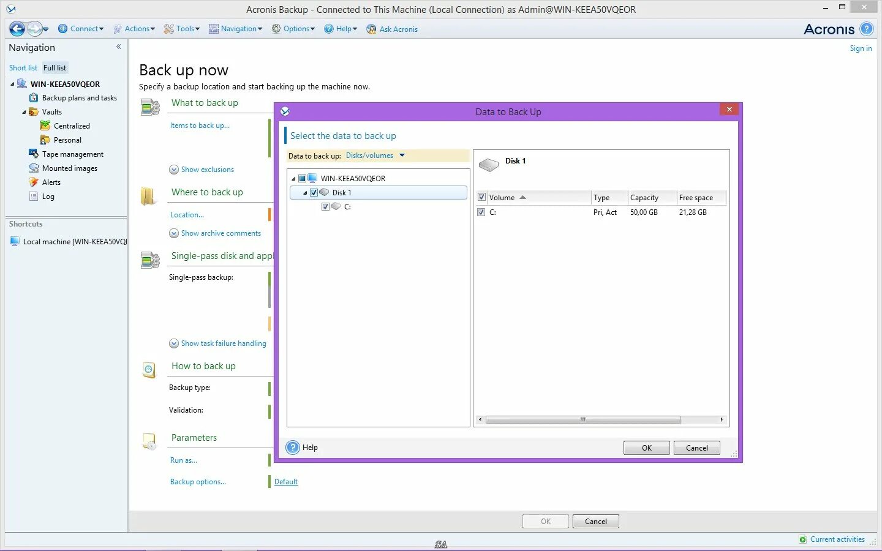Click Cancel on Back up now page
The width and height of the screenshot is (882, 551).
click(596, 522)
